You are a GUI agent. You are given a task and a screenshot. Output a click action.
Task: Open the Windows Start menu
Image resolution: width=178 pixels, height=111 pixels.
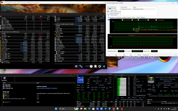coord(56,109)
